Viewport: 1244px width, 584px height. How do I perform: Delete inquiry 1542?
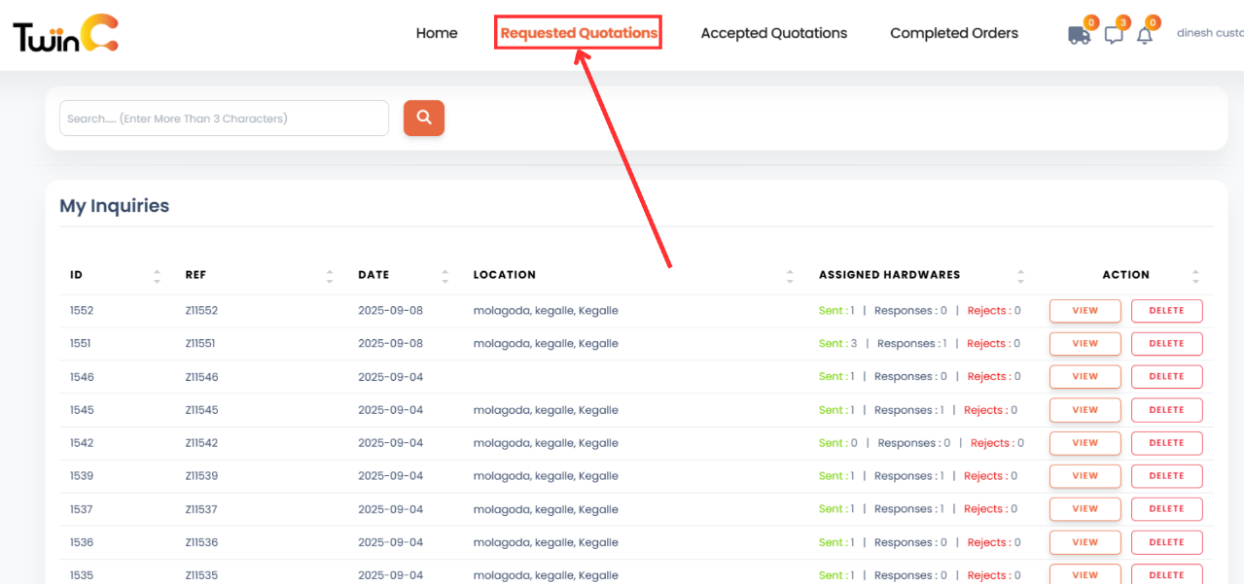(1166, 442)
